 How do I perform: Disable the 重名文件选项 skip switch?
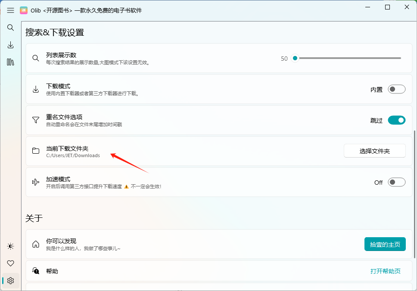click(x=396, y=120)
